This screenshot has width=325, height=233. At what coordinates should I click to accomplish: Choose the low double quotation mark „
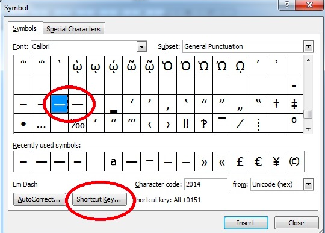coord(240,104)
